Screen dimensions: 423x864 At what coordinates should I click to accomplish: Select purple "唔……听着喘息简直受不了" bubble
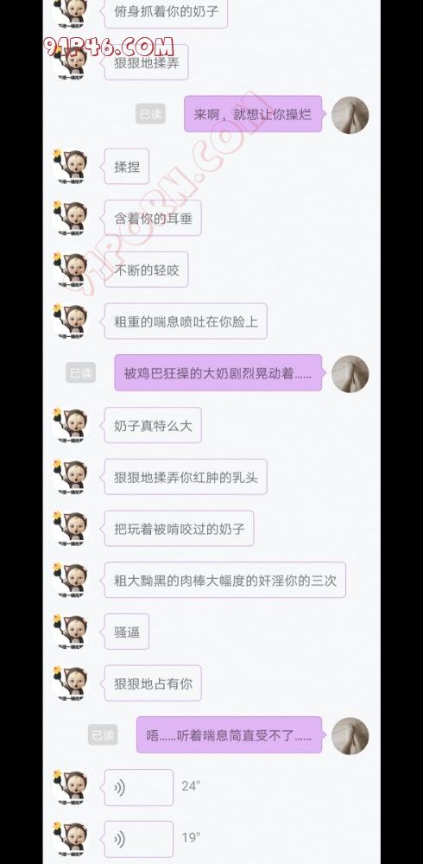coord(229,735)
